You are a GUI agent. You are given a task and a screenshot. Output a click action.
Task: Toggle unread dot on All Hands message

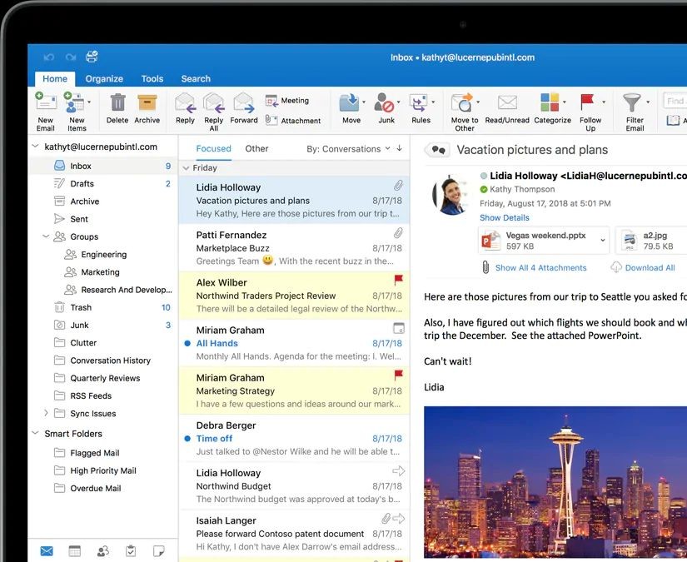tap(187, 343)
